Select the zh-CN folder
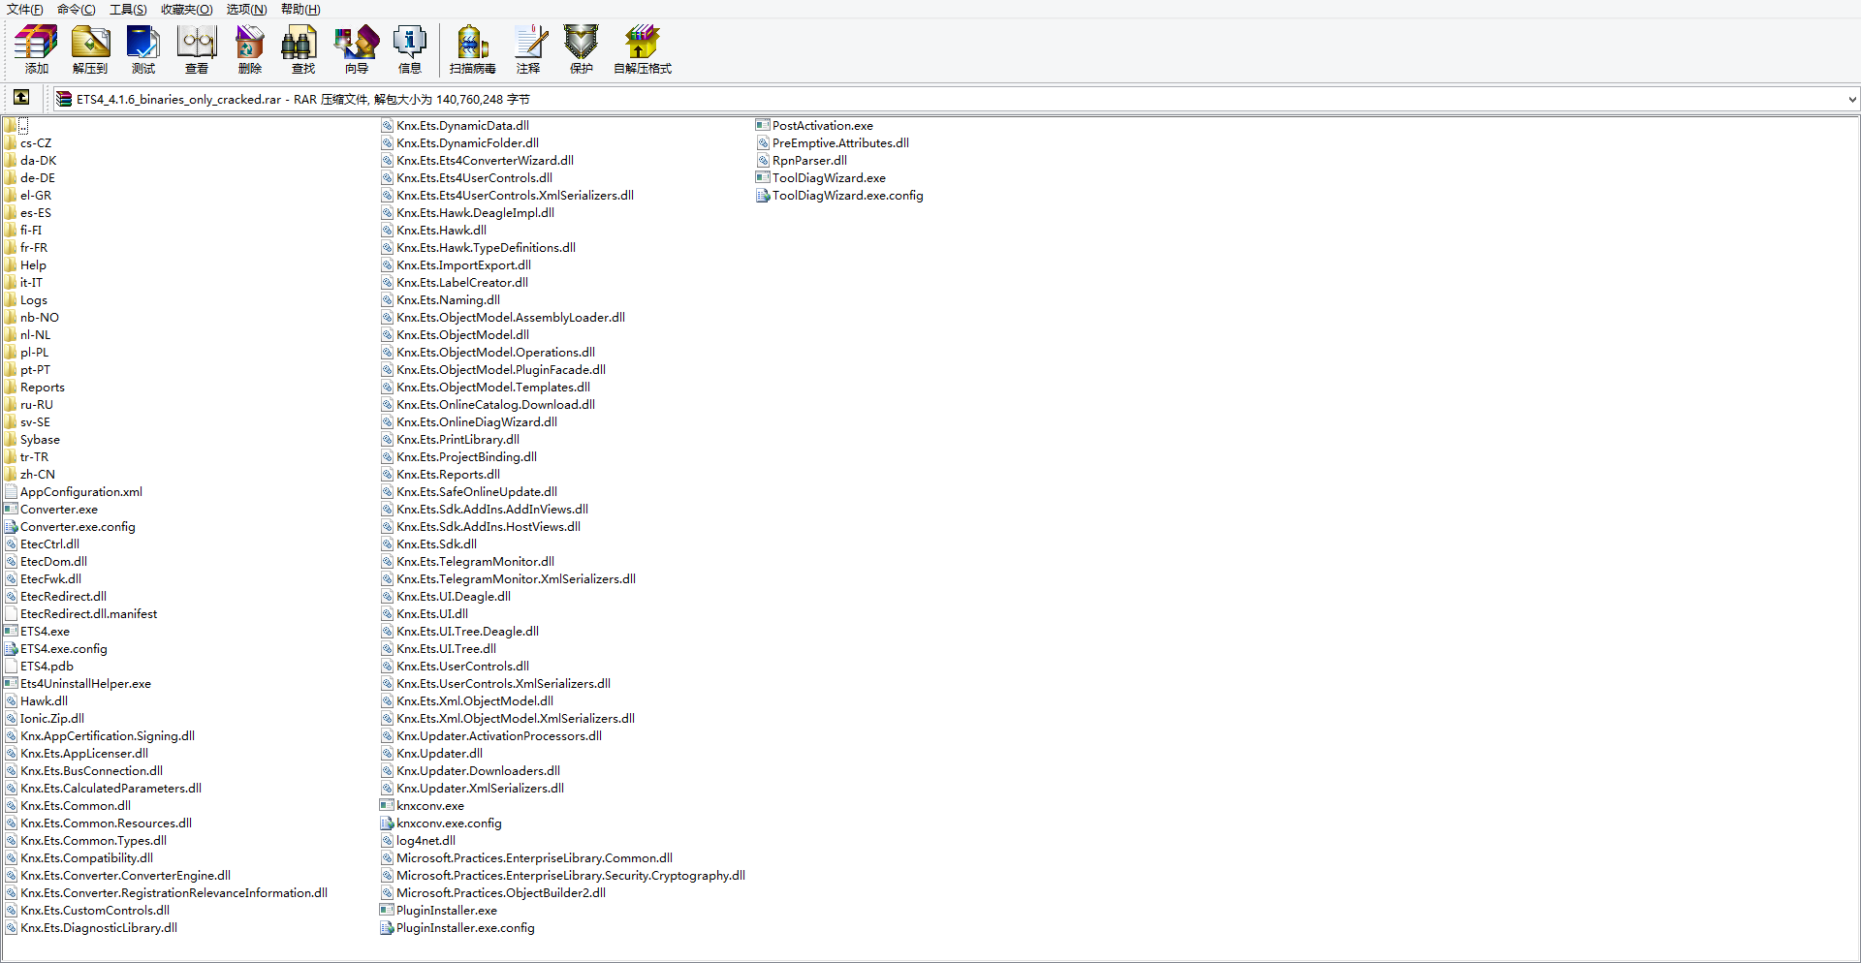Image resolution: width=1861 pixels, height=963 pixels. pyautogui.click(x=30, y=475)
